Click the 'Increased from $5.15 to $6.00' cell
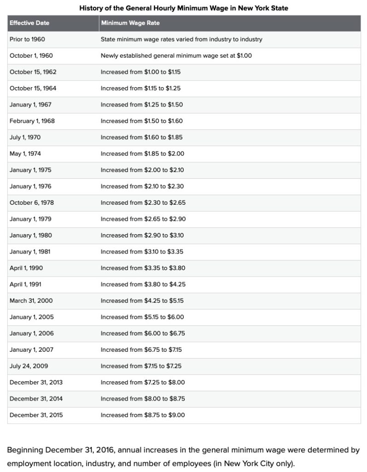 pyautogui.click(x=142, y=317)
